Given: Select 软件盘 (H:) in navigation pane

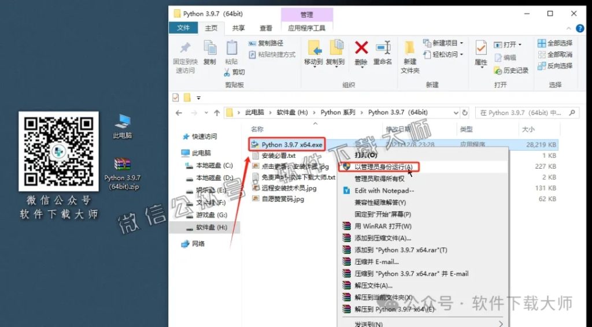Looking at the screenshot, I should 204,228.
